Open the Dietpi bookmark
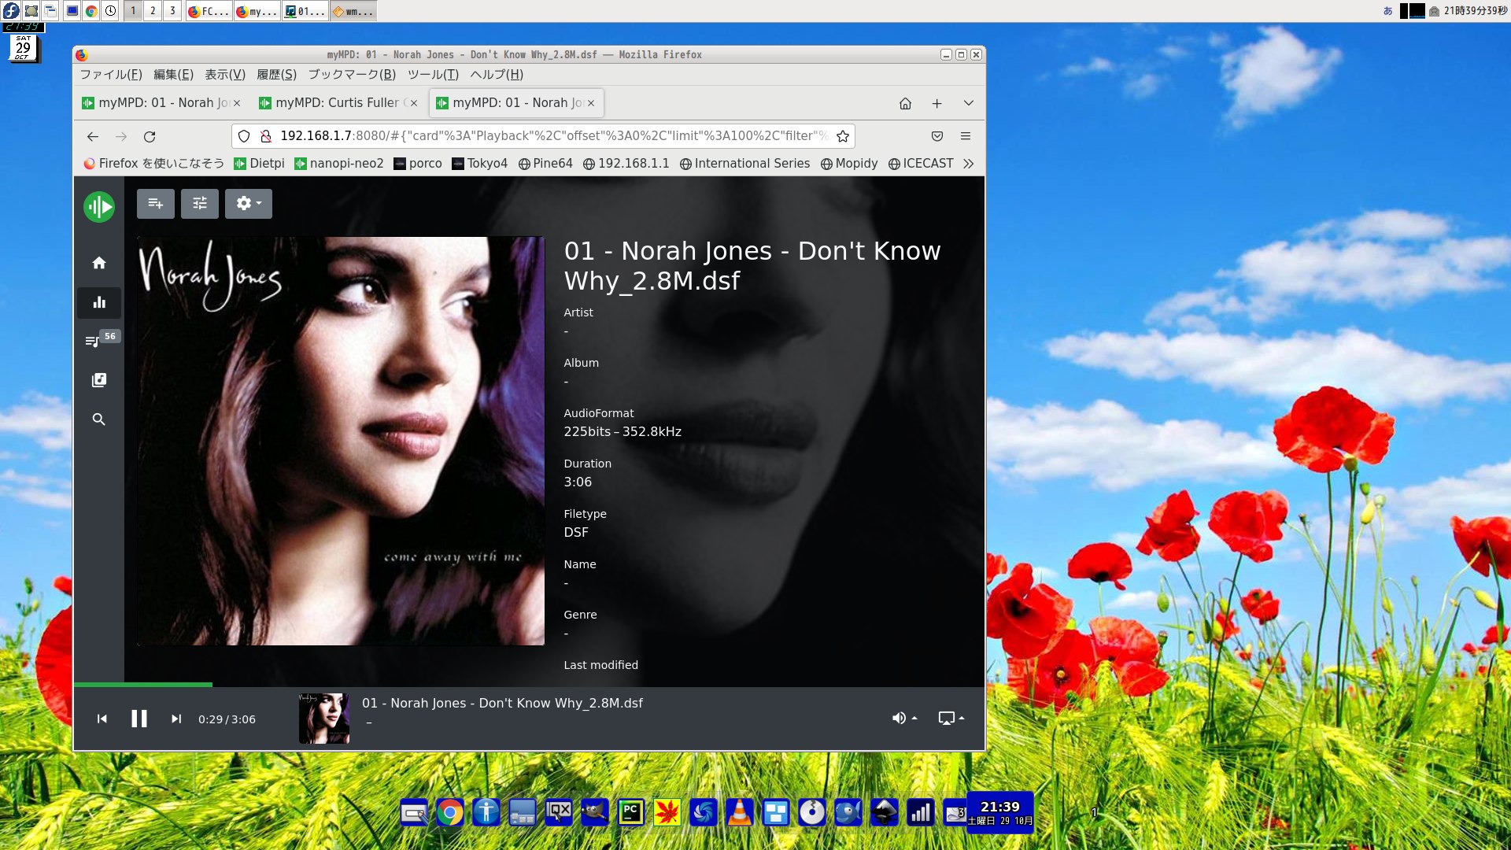This screenshot has width=1511, height=850. pos(259,164)
